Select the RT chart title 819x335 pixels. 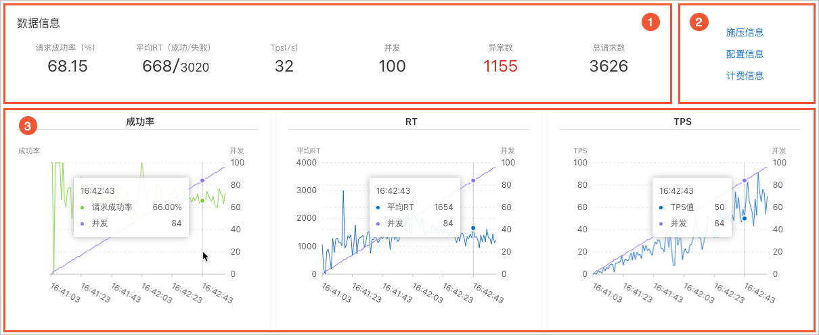coord(412,122)
